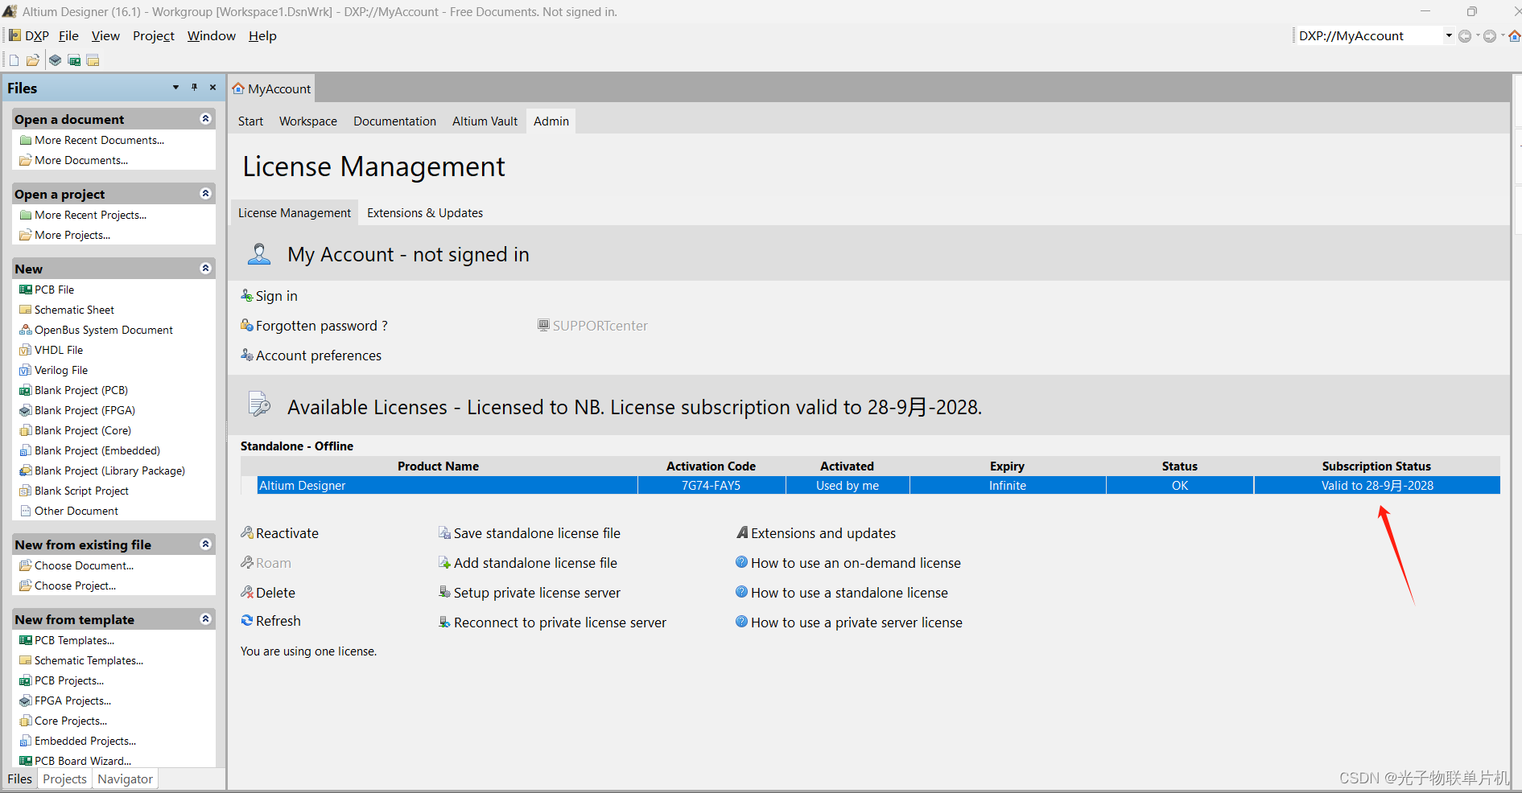Navigate forward with the right arrow icon

tap(1490, 35)
